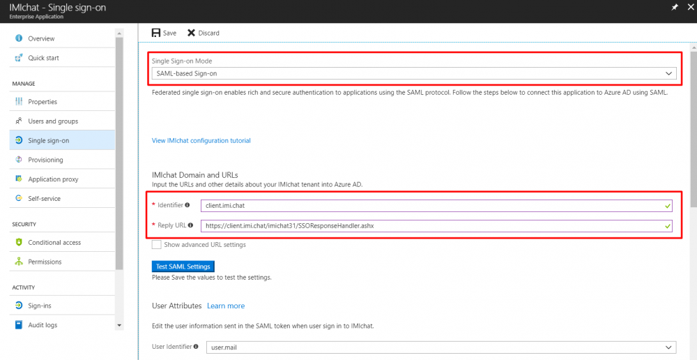Click the Test SAML Settings button
This screenshot has height=360, width=697.
click(x=183, y=267)
